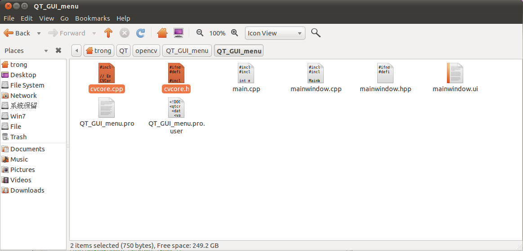This screenshot has height=251, width=523.
Task: Click the QT_GUI_menu.pro filename label
Action: click(x=107, y=124)
